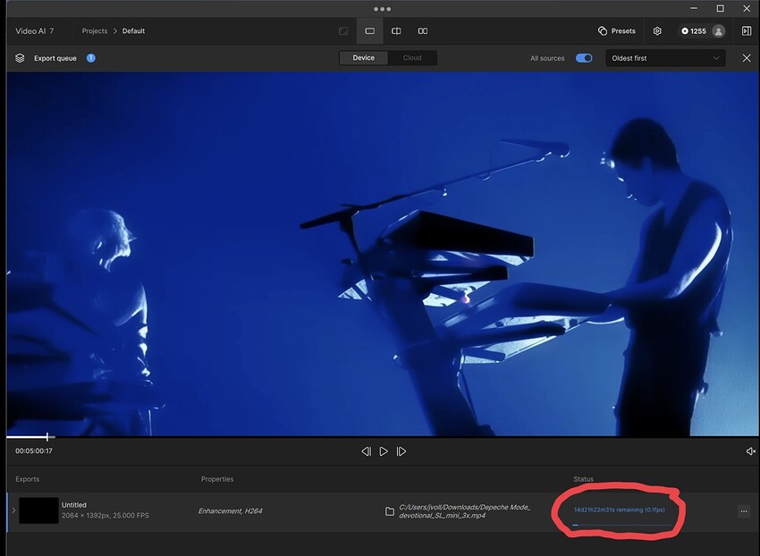The height and width of the screenshot is (556, 760).
Task: Select the single view layout icon
Action: click(370, 31)
